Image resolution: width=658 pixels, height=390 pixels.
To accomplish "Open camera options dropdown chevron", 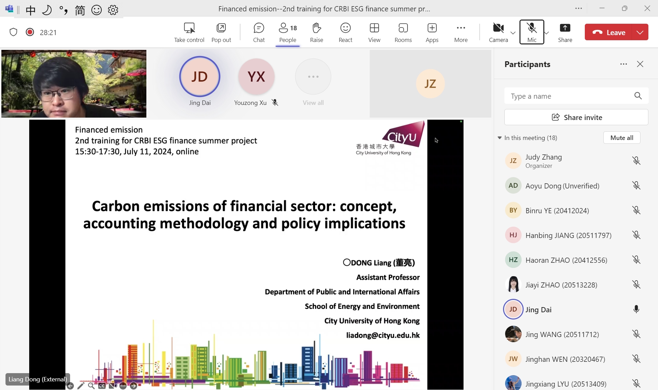I will coord(513,33).
